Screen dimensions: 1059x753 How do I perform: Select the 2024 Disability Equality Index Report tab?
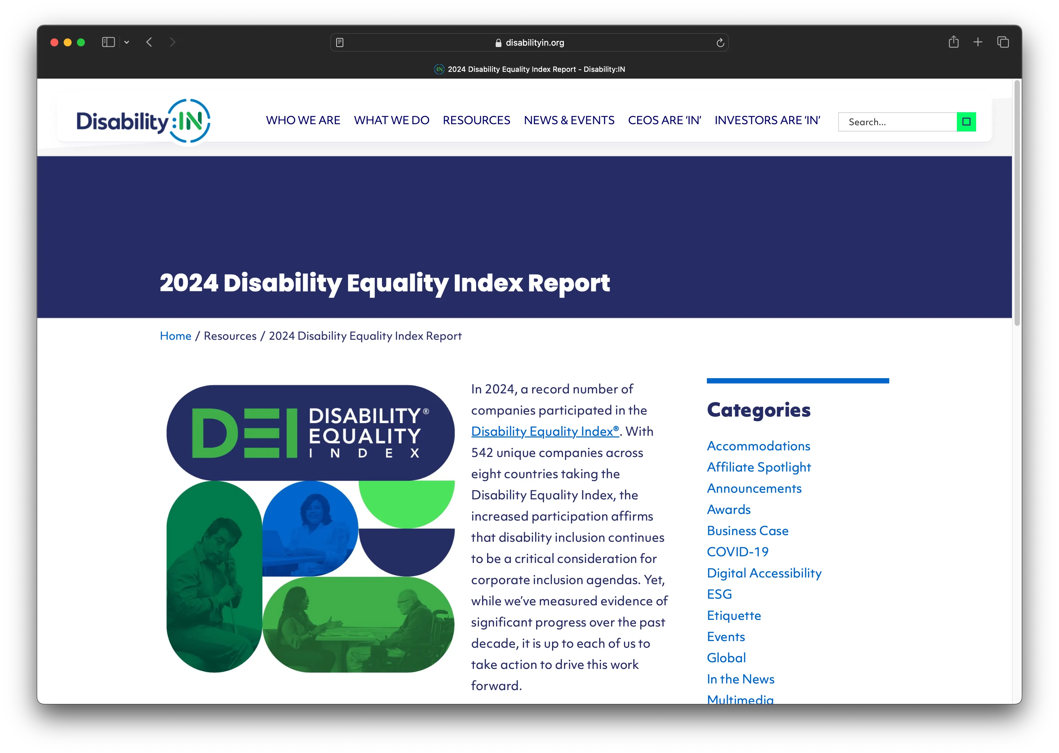pyautogui.click(x=529, y=69)
